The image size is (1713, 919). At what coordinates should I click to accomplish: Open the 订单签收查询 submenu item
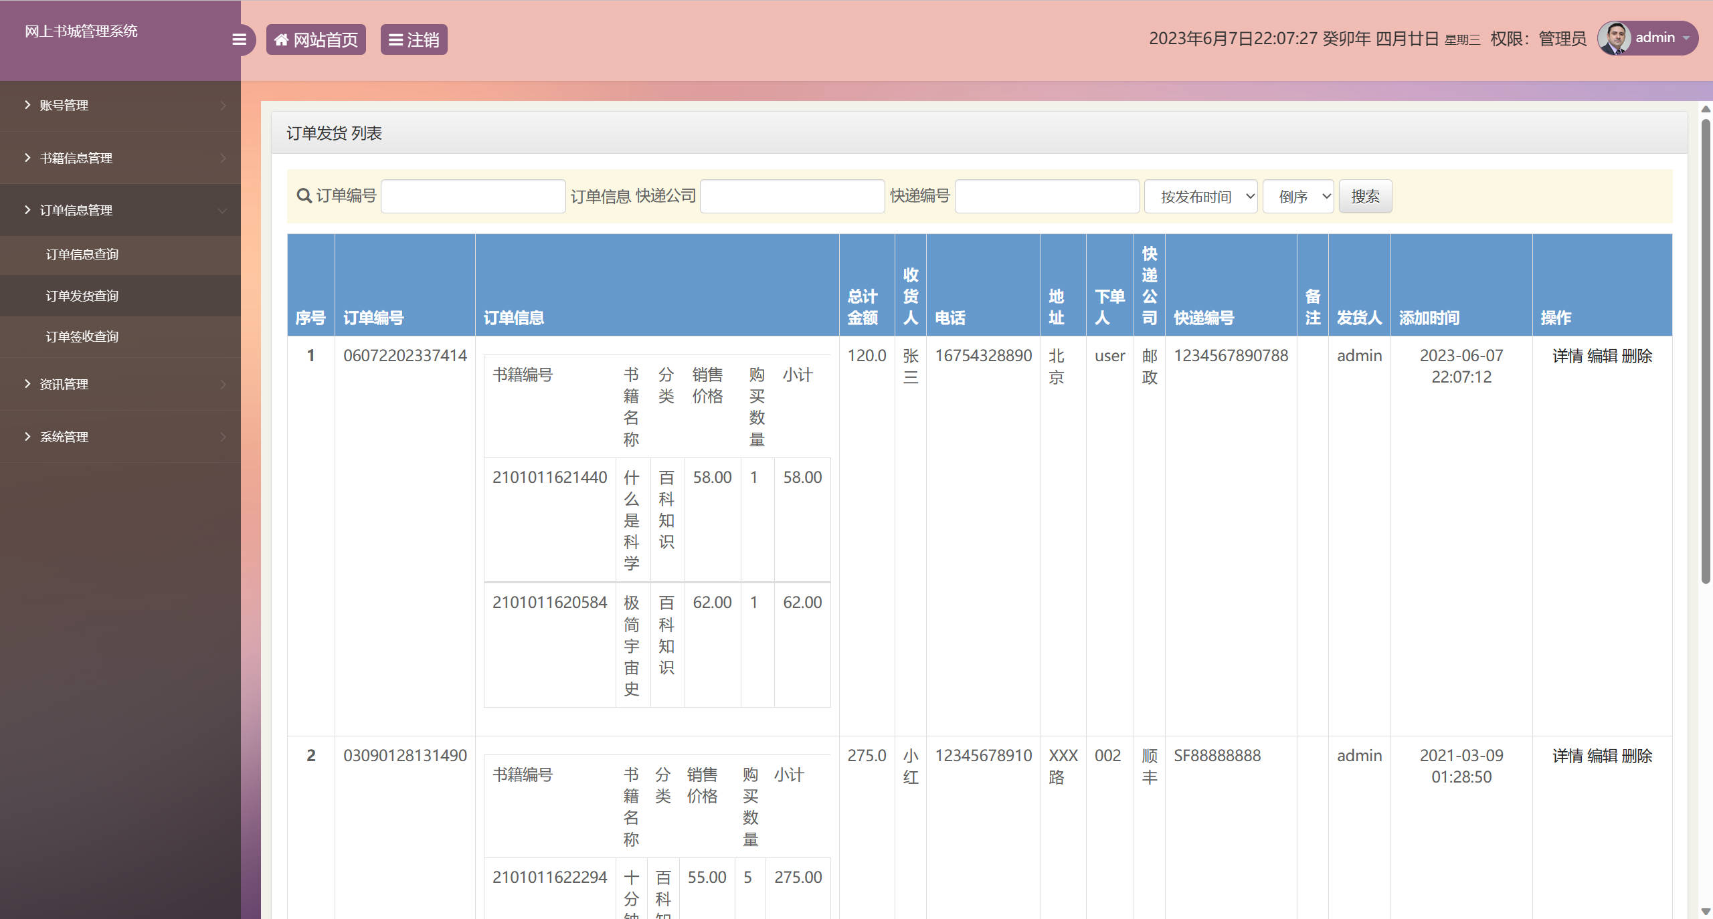point(82,336)
